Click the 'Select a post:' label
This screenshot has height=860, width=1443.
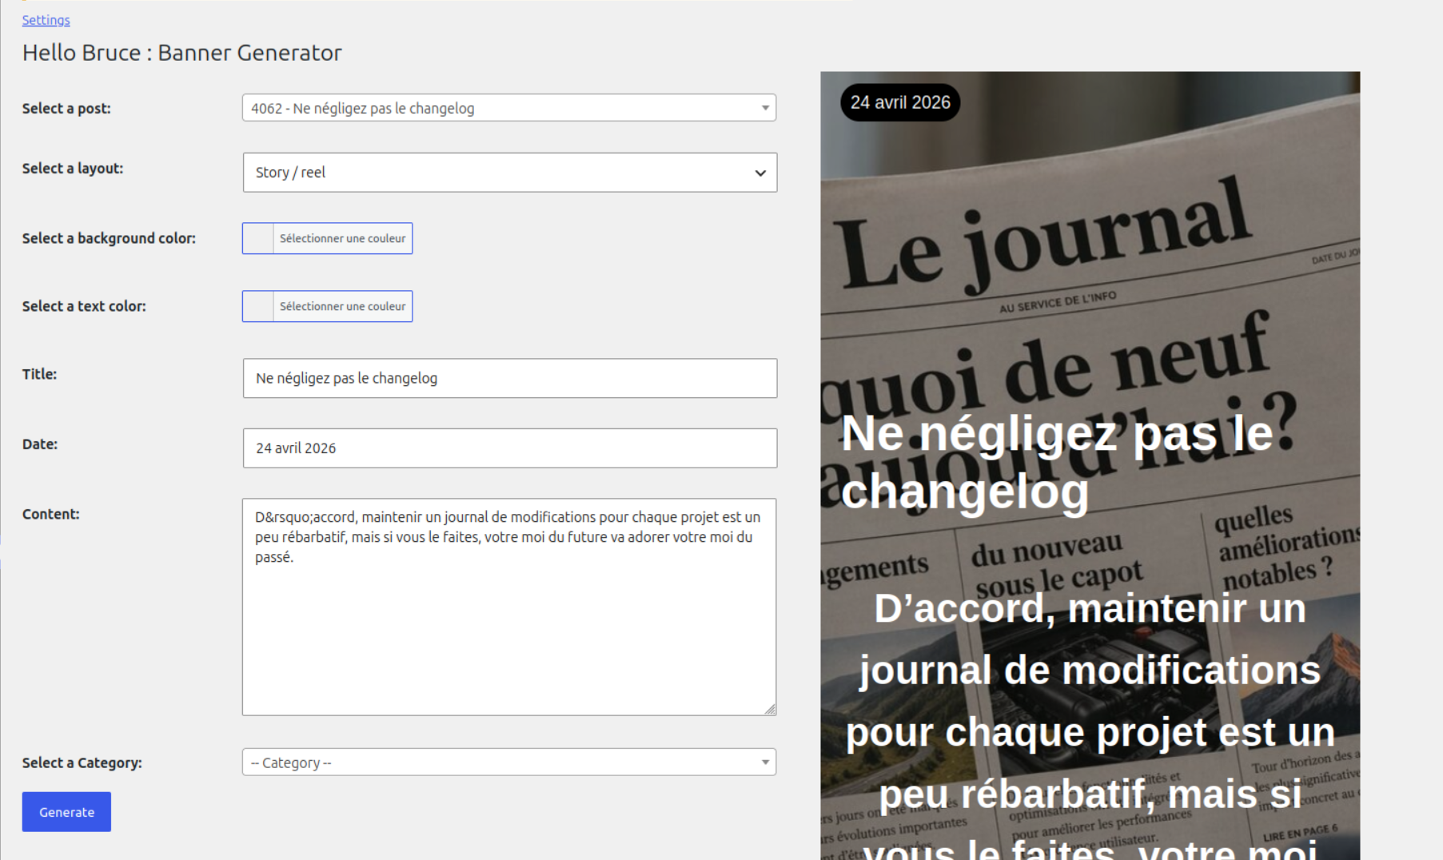tap(66, 109)
